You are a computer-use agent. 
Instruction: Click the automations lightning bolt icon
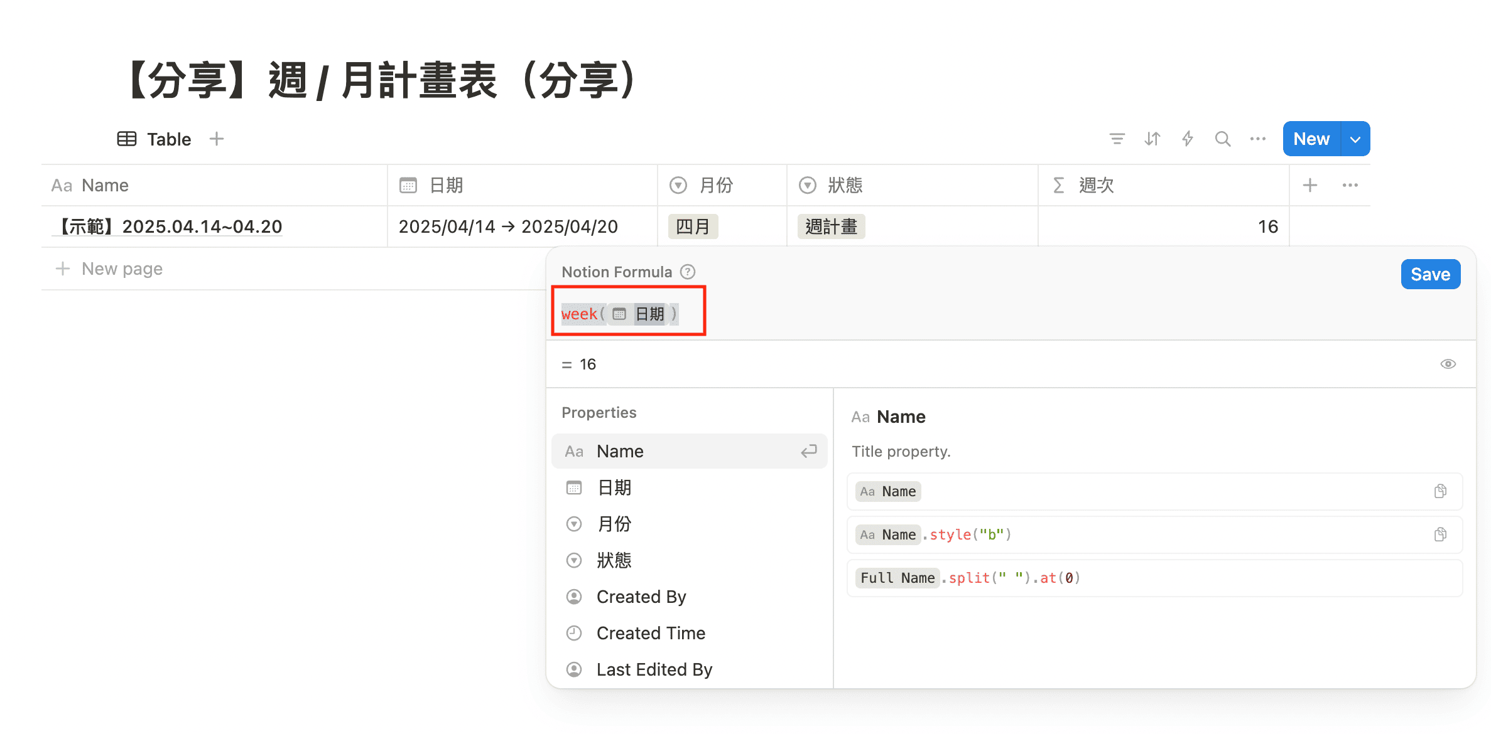click(x=1187, y=139)
